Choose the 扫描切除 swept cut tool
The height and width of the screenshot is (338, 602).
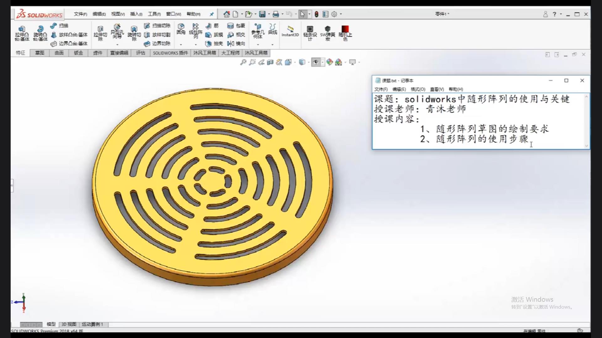coord(157,26)
